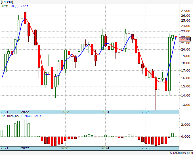Click the MACD(26,12,9) indicator label
The width and height of the screenshot is (193, 155).
(12, 116)
